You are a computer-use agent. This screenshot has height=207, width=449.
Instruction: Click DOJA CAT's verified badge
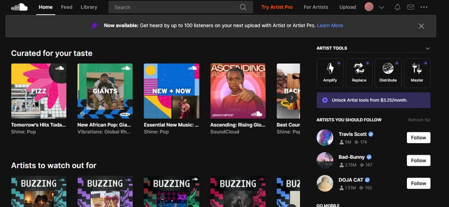coord(367,180)
